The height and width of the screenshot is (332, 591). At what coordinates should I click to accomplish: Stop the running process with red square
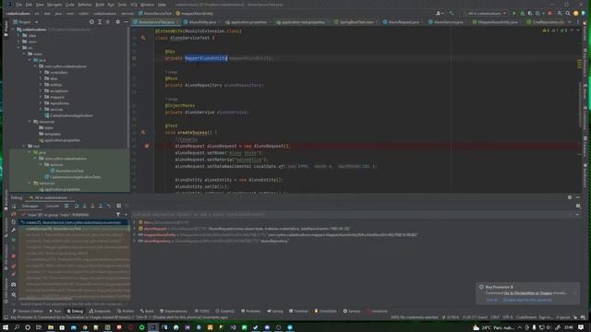tap(549, 13)
